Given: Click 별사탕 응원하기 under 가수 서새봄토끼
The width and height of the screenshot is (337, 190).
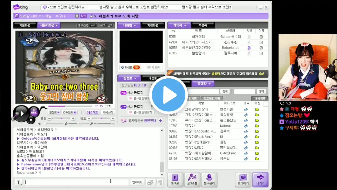Looking at the screenshot, I should (141, 112).
